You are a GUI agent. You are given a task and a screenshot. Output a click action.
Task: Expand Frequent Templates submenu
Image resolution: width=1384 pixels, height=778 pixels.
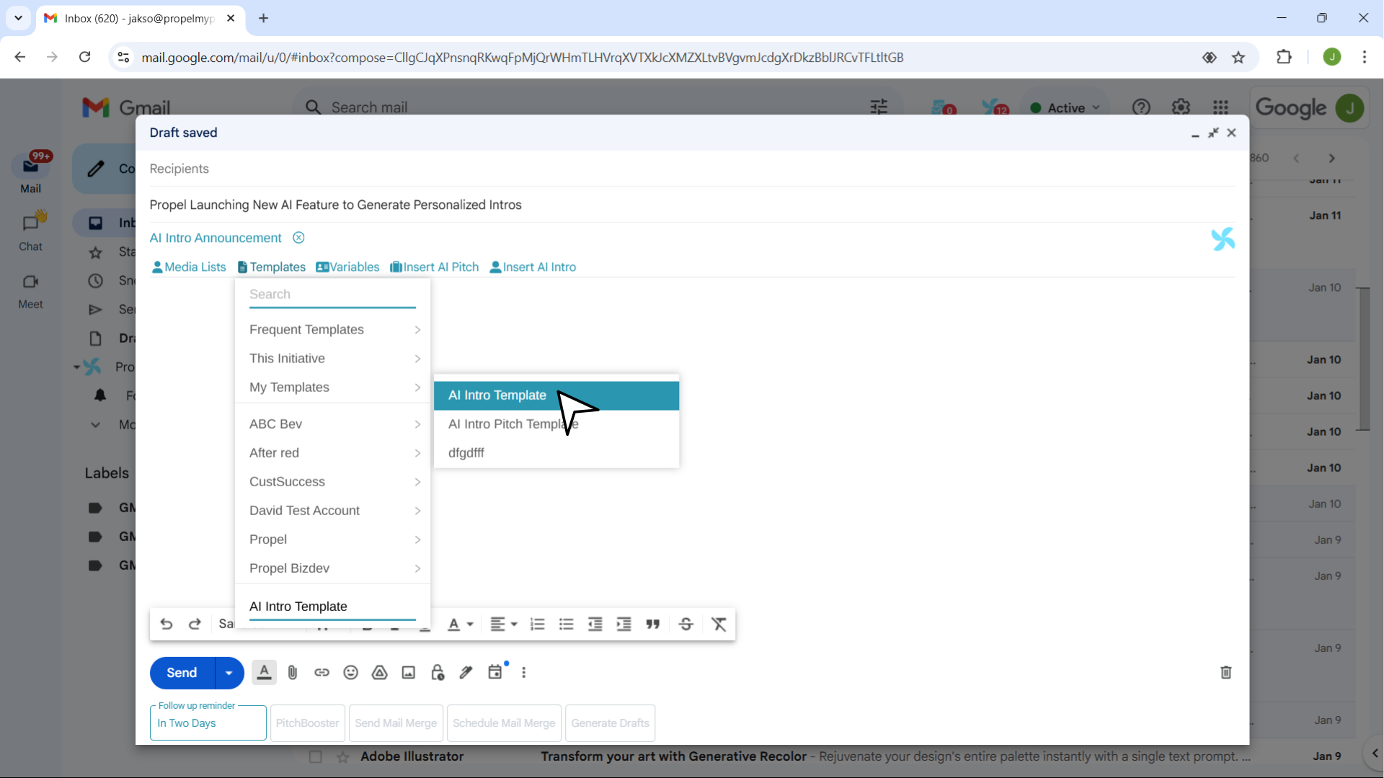333,330
